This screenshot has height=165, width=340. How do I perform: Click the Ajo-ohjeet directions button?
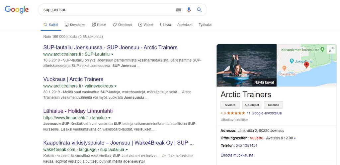(x=252, y=105)
